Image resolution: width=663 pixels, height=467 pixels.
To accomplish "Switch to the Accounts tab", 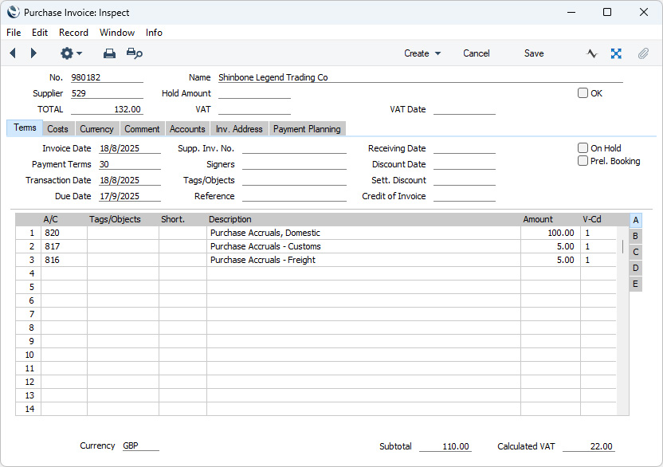I will click(187, 129).
